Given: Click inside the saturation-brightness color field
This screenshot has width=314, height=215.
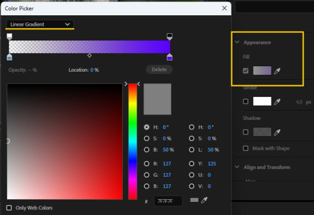Looking at the screenshot, I should point(64,141).
